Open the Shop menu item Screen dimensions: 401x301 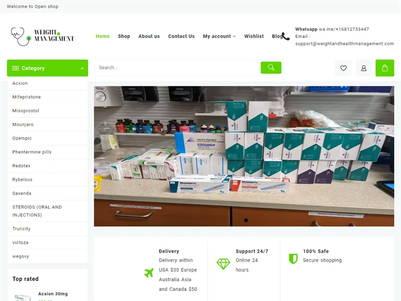point(124,36)
